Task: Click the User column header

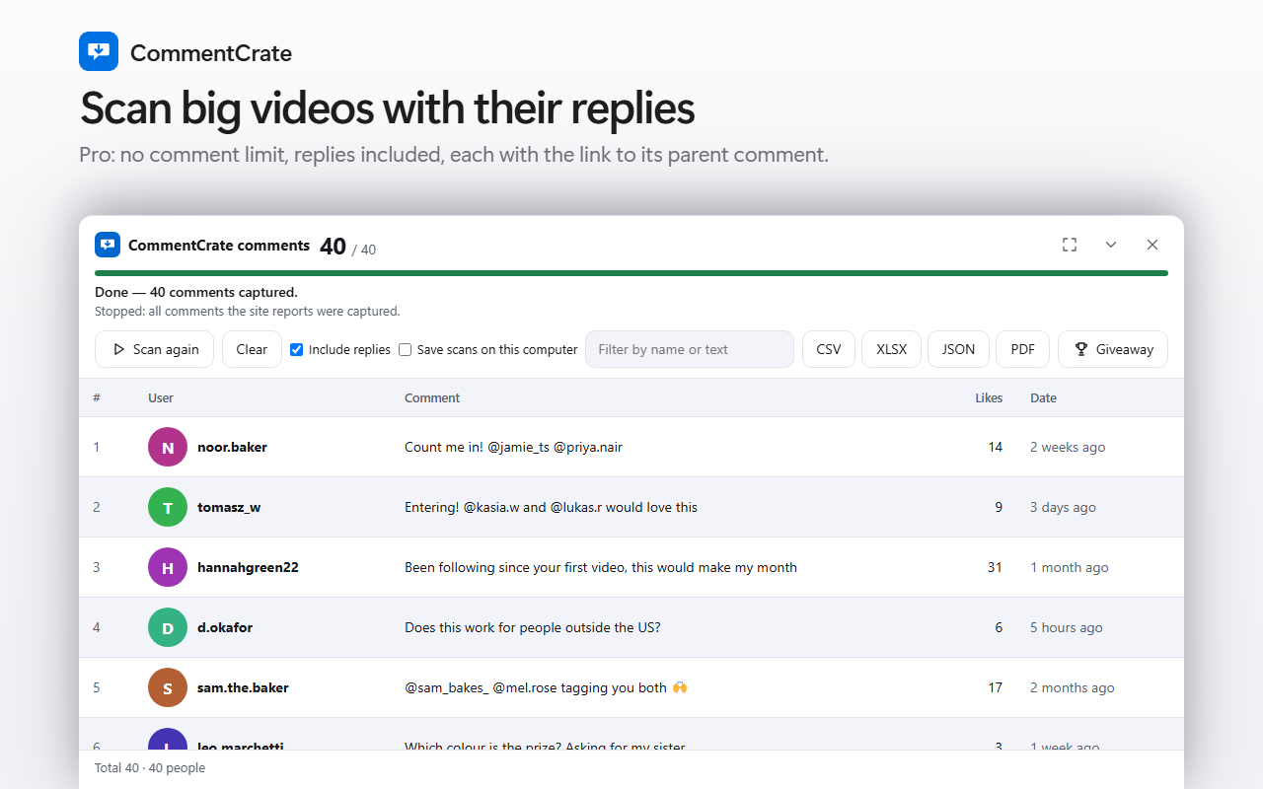Action: coord(161,398)
